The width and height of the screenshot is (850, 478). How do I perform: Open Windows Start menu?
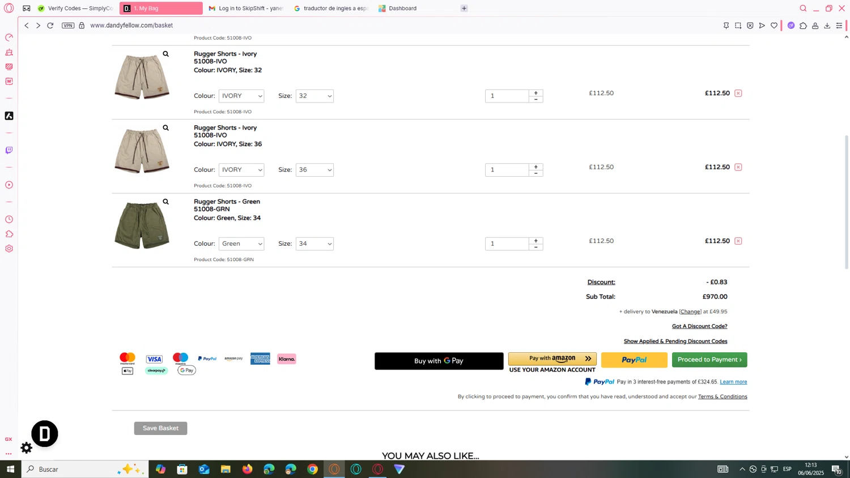coord(10,469)
